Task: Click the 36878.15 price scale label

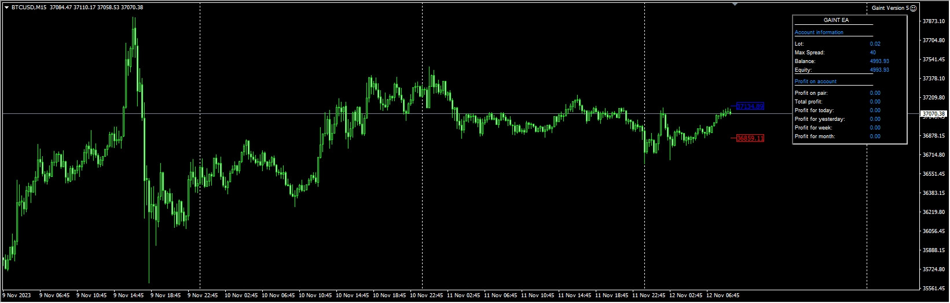Action: tap(934, 136)
